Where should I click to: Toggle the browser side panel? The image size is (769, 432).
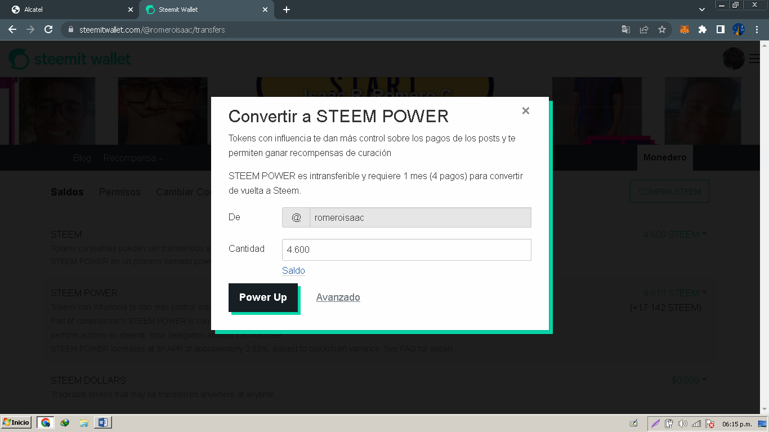click(x=721, y=30)
